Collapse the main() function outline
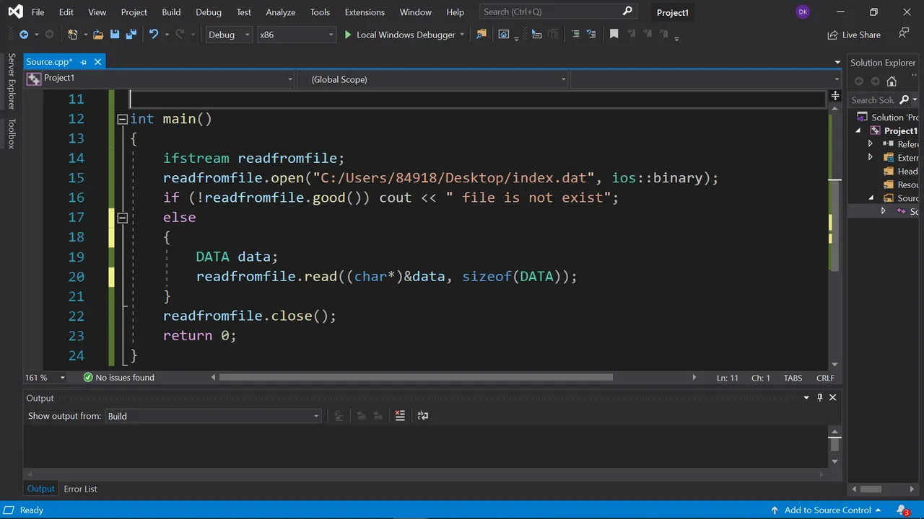 122,119
